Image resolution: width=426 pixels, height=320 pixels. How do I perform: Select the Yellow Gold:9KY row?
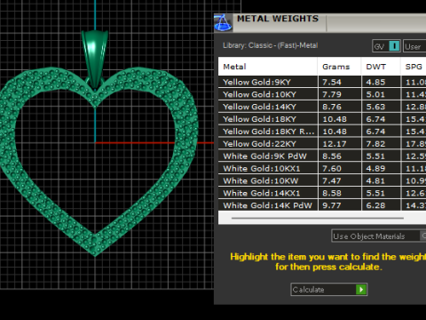[x=322, y=82]
